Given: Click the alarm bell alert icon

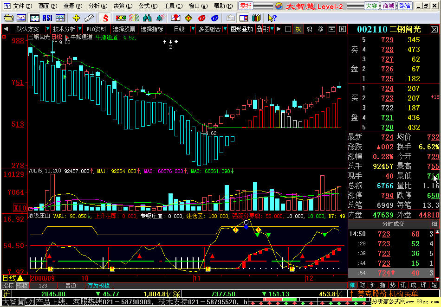Looking at the screenshot, I should pyautogui.click(x=160, y=18).
